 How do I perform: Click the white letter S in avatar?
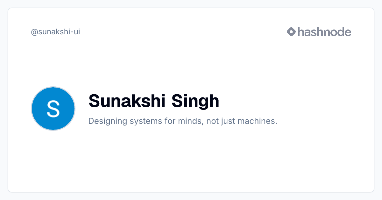tap(53, 109)
